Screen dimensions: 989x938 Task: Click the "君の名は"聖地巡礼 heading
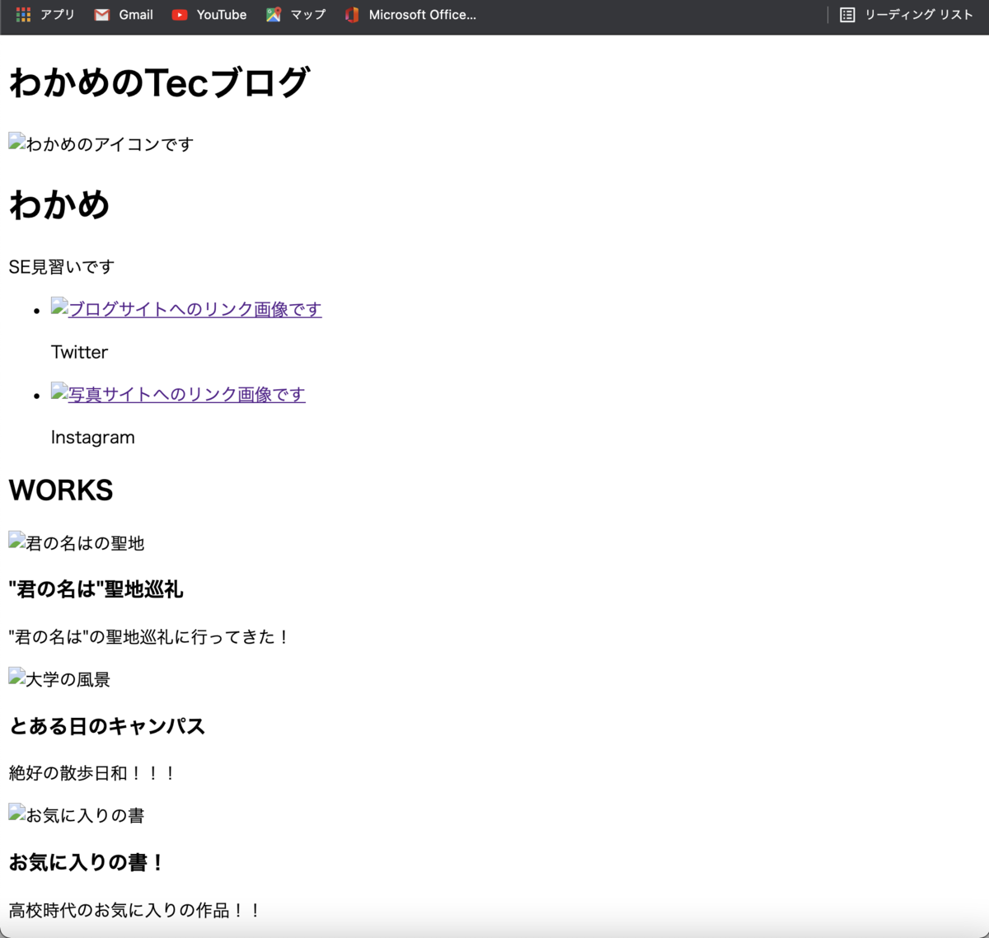click(x=96, y=589)
